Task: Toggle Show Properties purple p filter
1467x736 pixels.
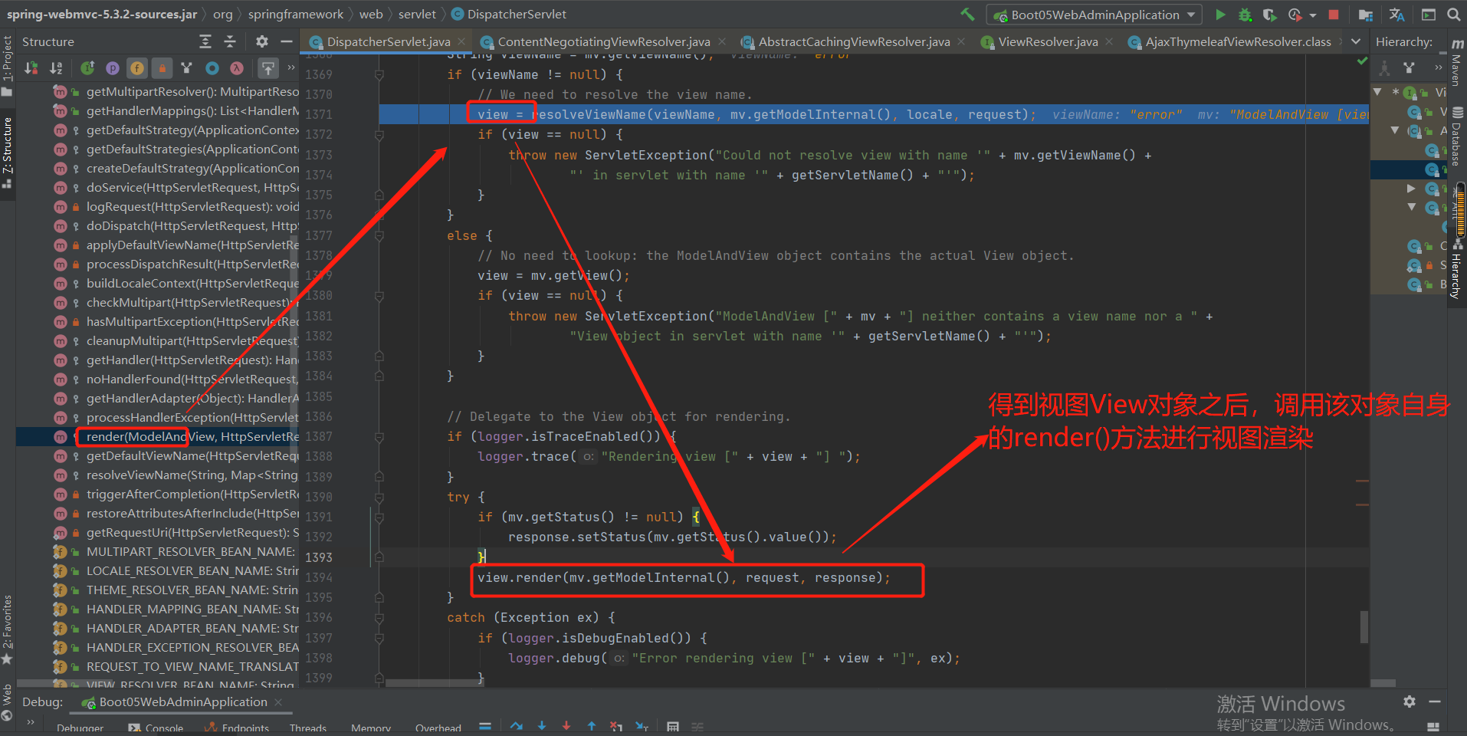Action: [x=113, y=68]
